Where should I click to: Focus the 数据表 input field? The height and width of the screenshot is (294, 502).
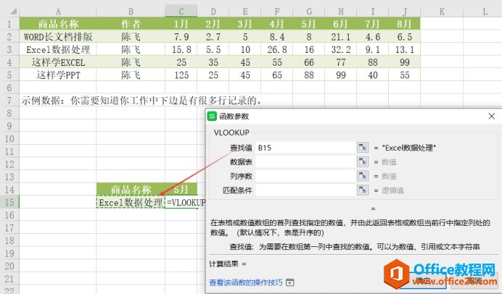click(305, 161)
